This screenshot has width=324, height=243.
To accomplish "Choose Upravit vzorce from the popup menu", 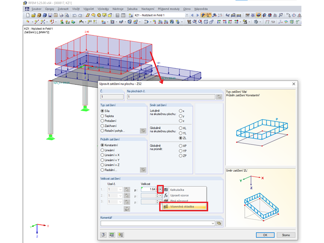I will [179, 195].
